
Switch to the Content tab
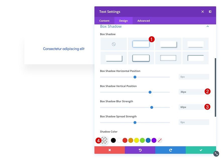click(104, 21)
